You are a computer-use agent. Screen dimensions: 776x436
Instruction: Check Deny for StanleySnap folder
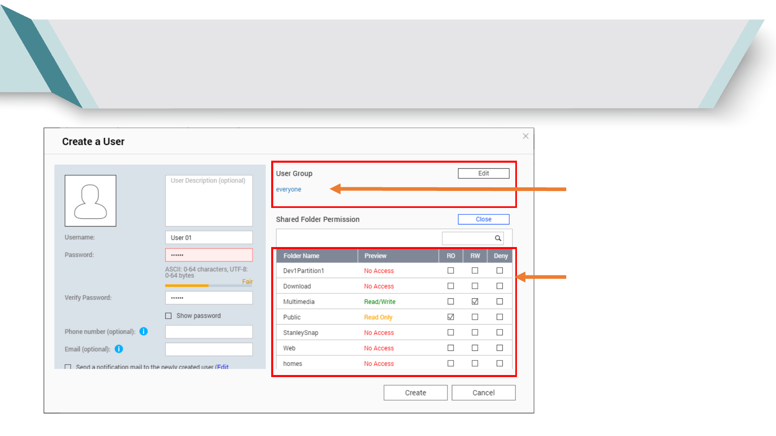(x=500, y=332)
